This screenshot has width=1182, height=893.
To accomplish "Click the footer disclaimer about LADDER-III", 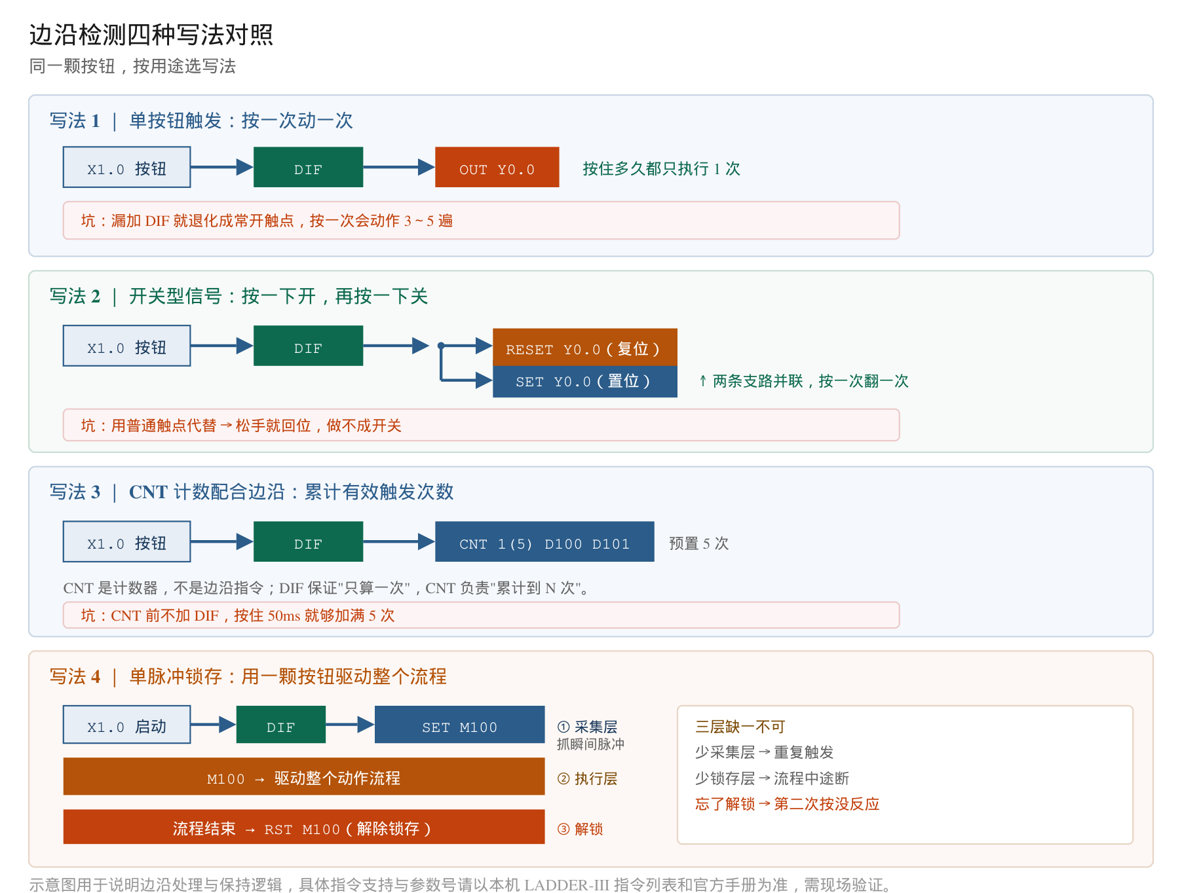I will point(461,884).
